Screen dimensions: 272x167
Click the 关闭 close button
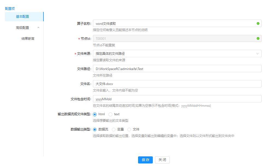click(162, 160)
